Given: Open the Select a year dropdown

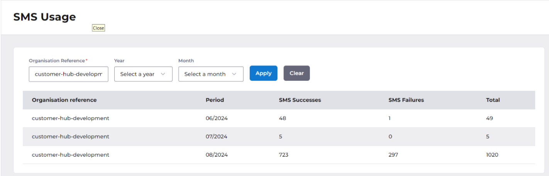Looking at the screenshot, I should [143, 74].
